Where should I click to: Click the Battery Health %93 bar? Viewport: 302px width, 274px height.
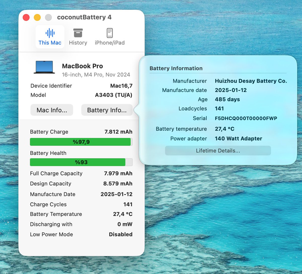tap(81, 162)
